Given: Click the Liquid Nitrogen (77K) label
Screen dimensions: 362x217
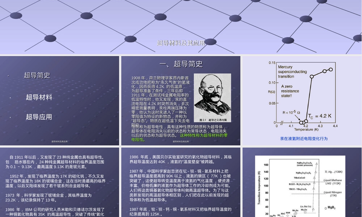Looking at the screenshot, I should point(333,194).
